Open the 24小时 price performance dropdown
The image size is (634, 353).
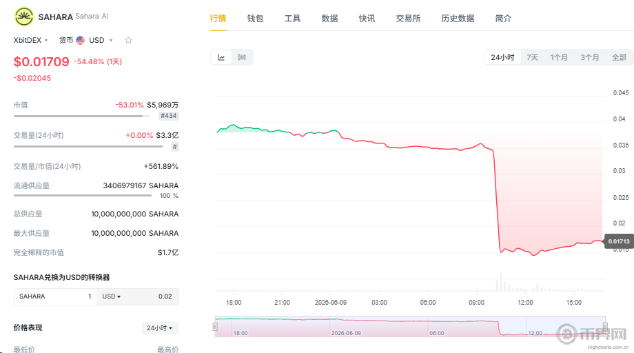(160, 328)
